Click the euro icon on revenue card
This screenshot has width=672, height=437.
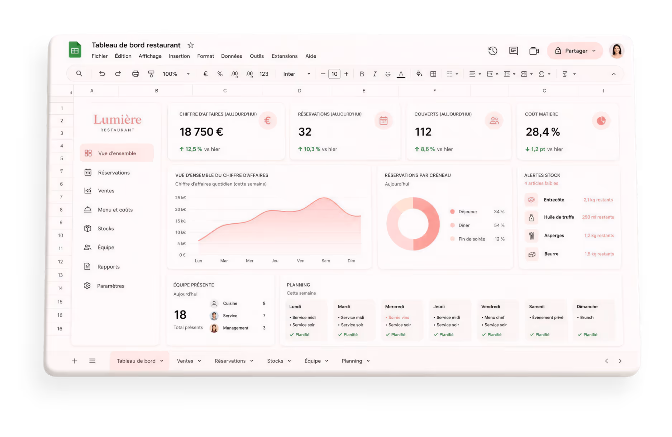pos(267,120)
